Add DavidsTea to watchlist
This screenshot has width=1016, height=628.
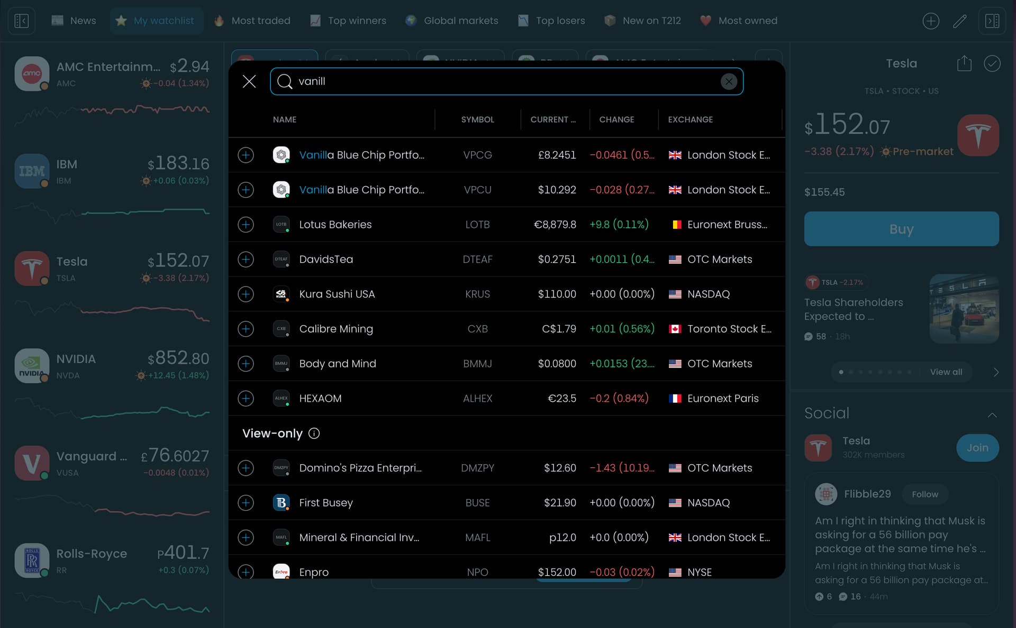(x=246, y=260)
